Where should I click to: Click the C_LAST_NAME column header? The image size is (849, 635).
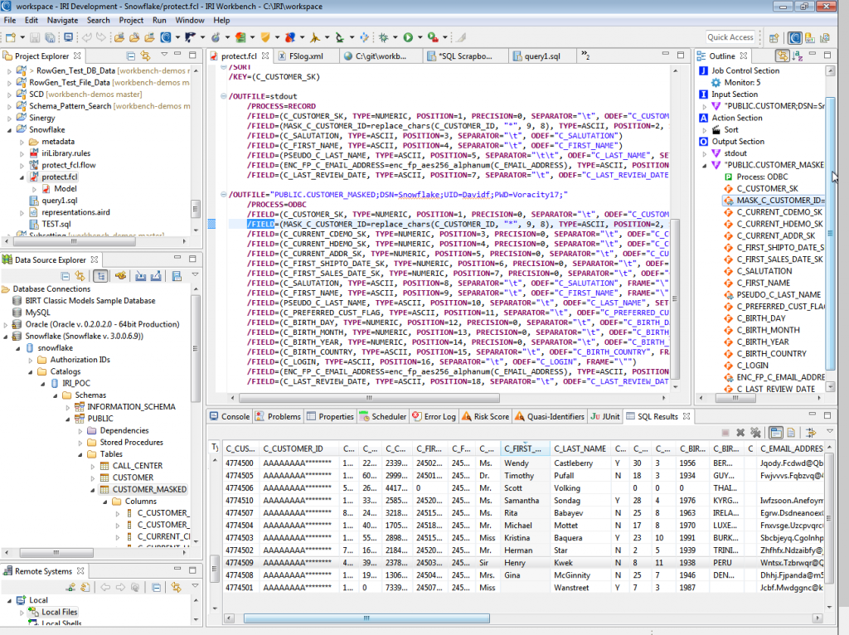(x=580, y=448)
